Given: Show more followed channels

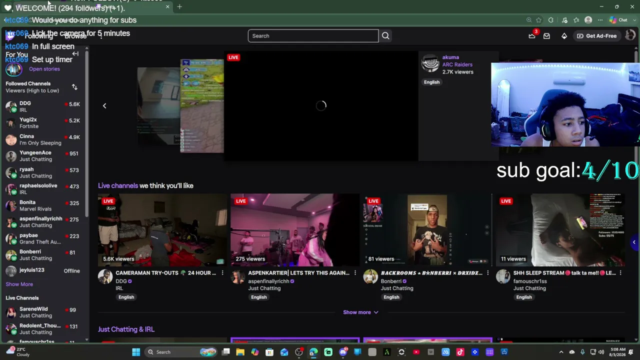Looking at the screenshot, I should (x=19, y=284).
